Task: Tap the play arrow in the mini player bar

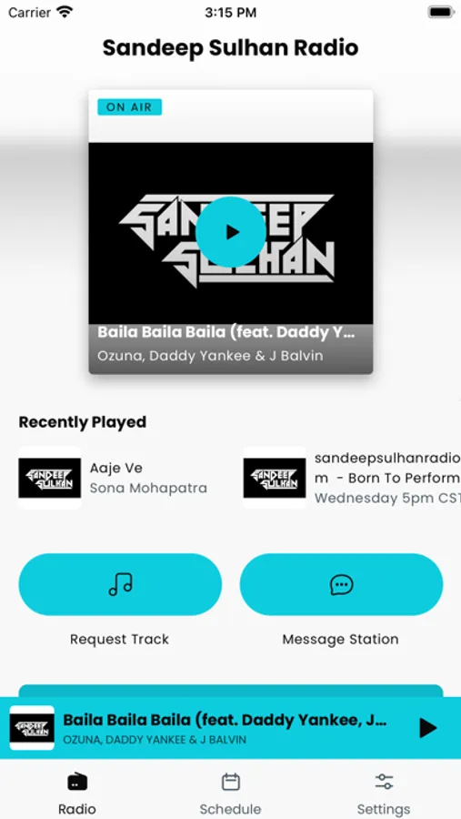Action: click(x=428, y=728)
